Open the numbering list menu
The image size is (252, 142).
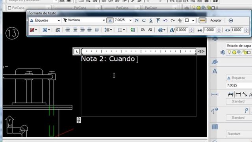(x=121, y=30)
